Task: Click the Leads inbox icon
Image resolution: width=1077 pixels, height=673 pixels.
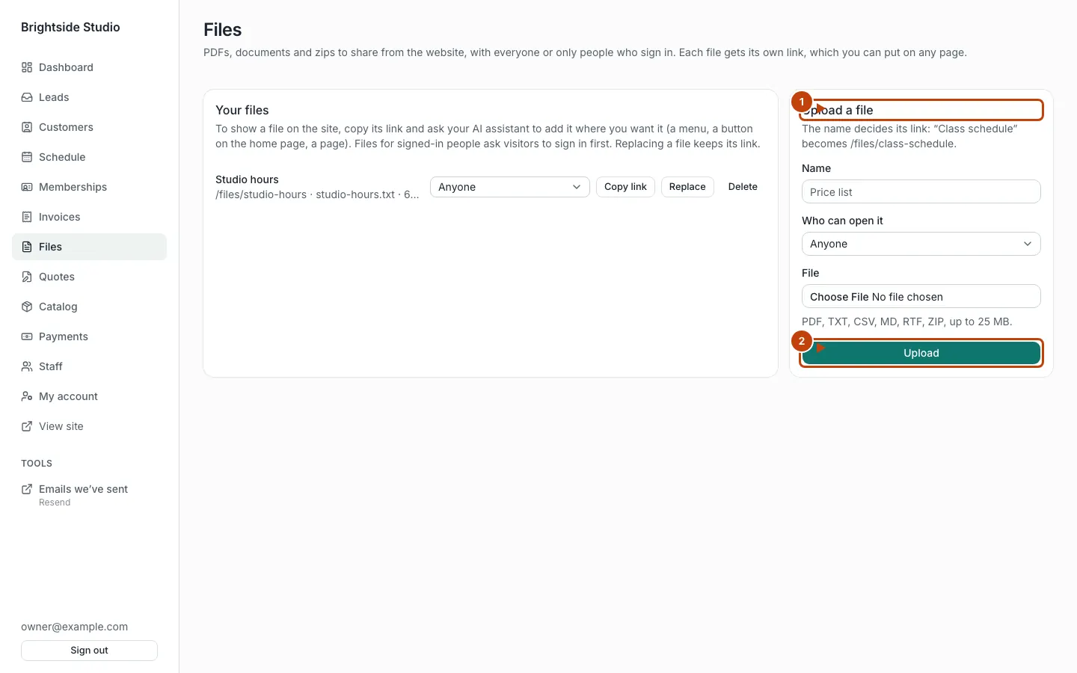Action: (27, 97)
